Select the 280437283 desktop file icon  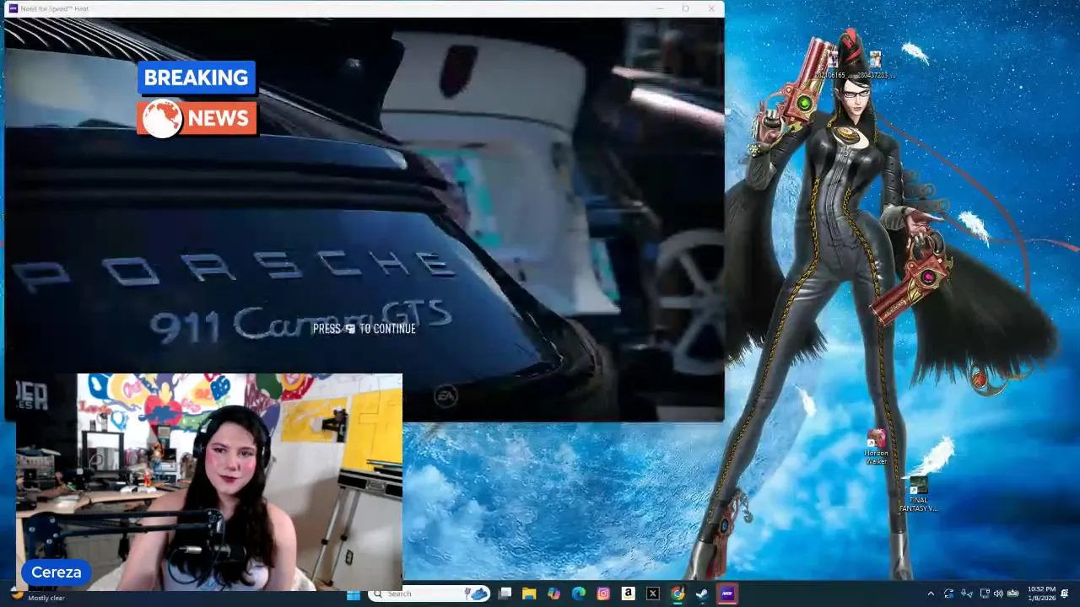(x=874, y=66)
